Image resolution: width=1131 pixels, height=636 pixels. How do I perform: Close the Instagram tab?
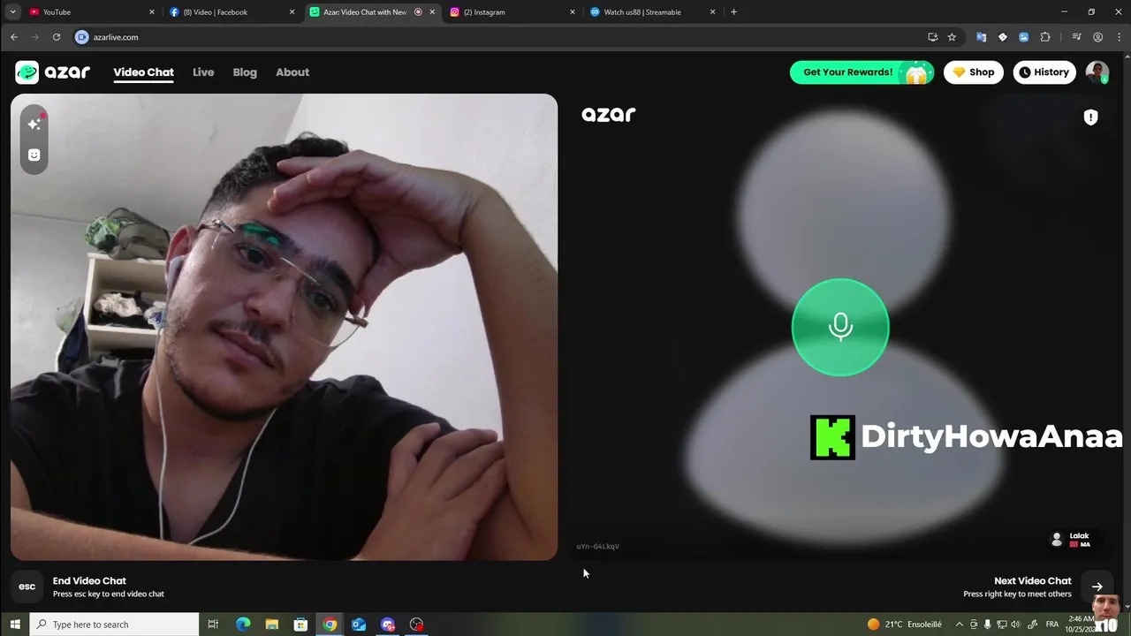[x=573, y=12]
